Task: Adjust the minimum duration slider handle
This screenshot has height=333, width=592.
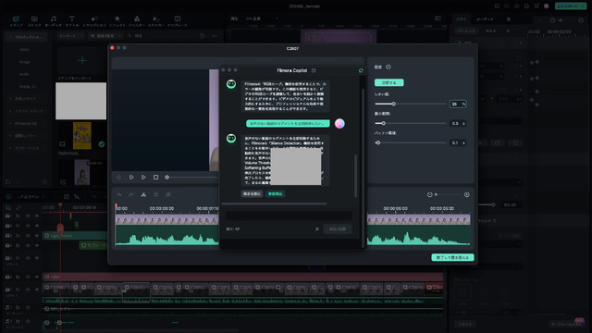Action: pyautogui.click(x=383, y=123)
